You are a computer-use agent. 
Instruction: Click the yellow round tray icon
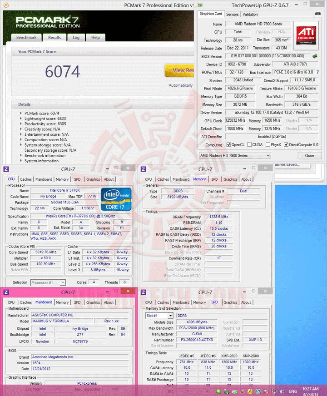point(250,391)
